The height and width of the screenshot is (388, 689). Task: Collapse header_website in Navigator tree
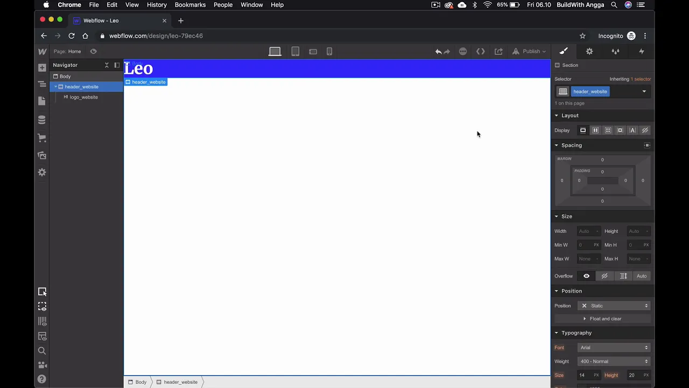coord(55,87)
